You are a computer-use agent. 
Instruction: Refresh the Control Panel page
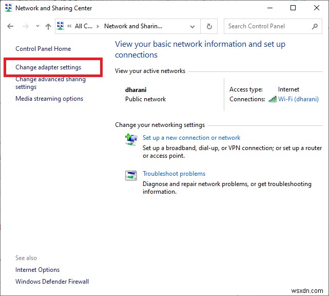tap(209, 26)
